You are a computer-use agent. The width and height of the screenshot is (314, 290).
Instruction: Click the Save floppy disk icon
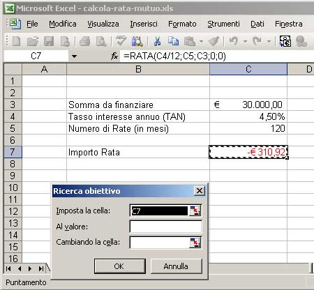(49, 42)
